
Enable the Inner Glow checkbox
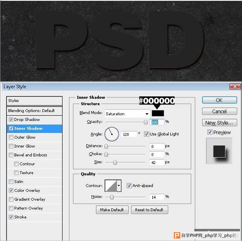(11, 146)
